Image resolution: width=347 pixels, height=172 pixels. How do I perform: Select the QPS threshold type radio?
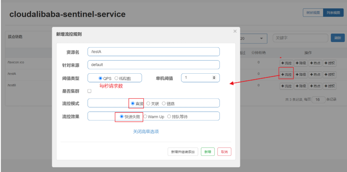click(x=101, y=78)
